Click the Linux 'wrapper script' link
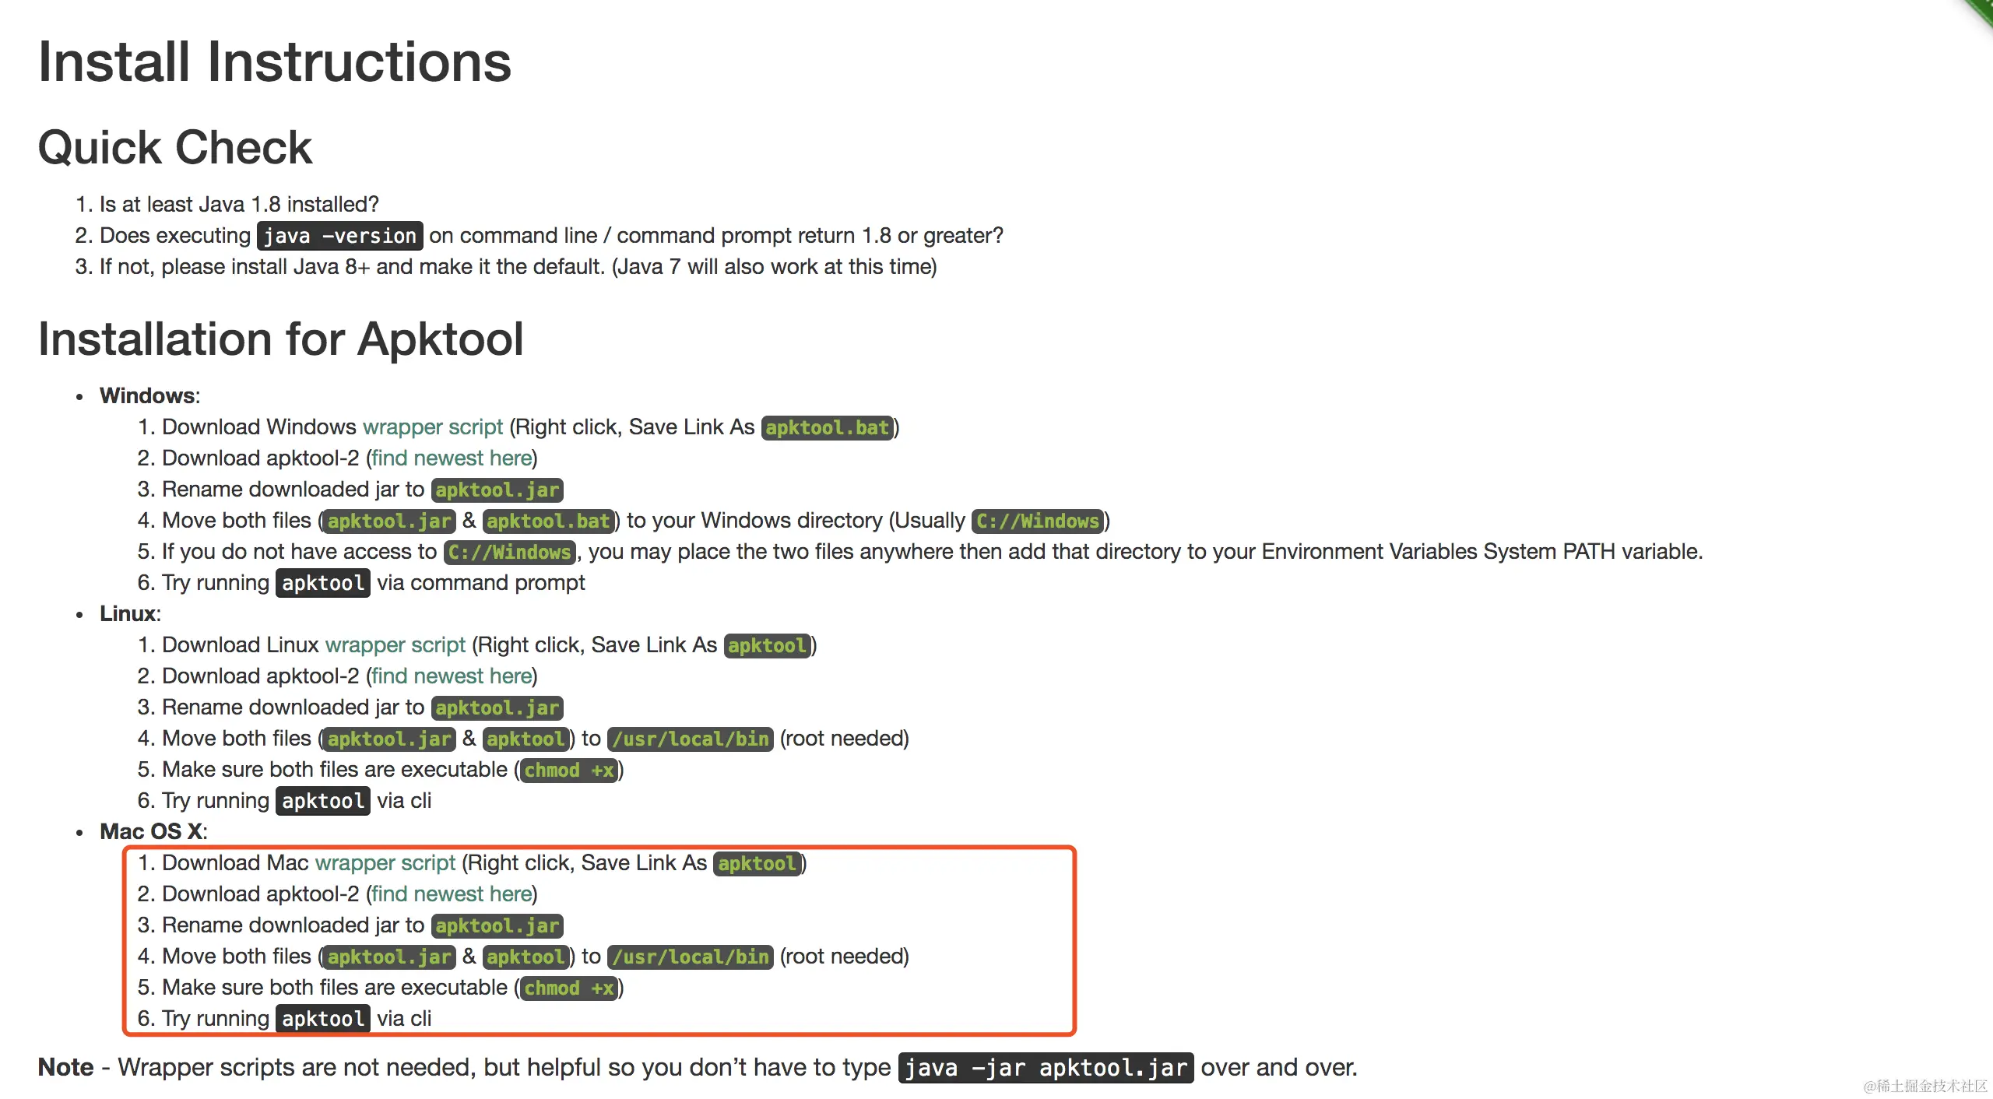Viewport: 1993px width, 1099px height. pyautogui.click(x=395, y=644)
